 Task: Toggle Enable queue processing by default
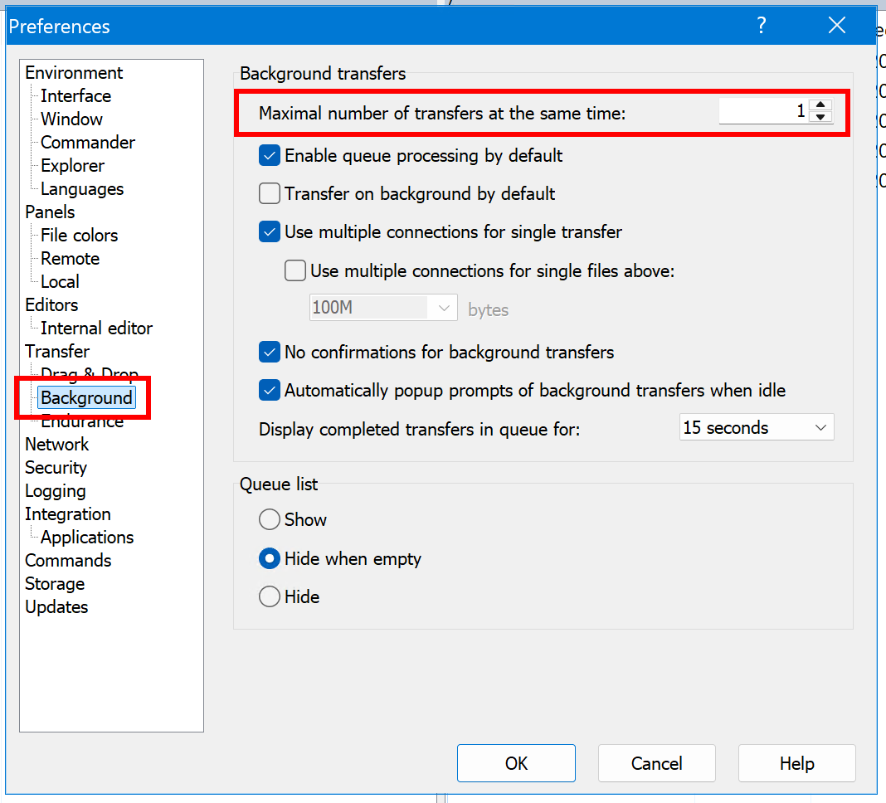pos(270,155)
